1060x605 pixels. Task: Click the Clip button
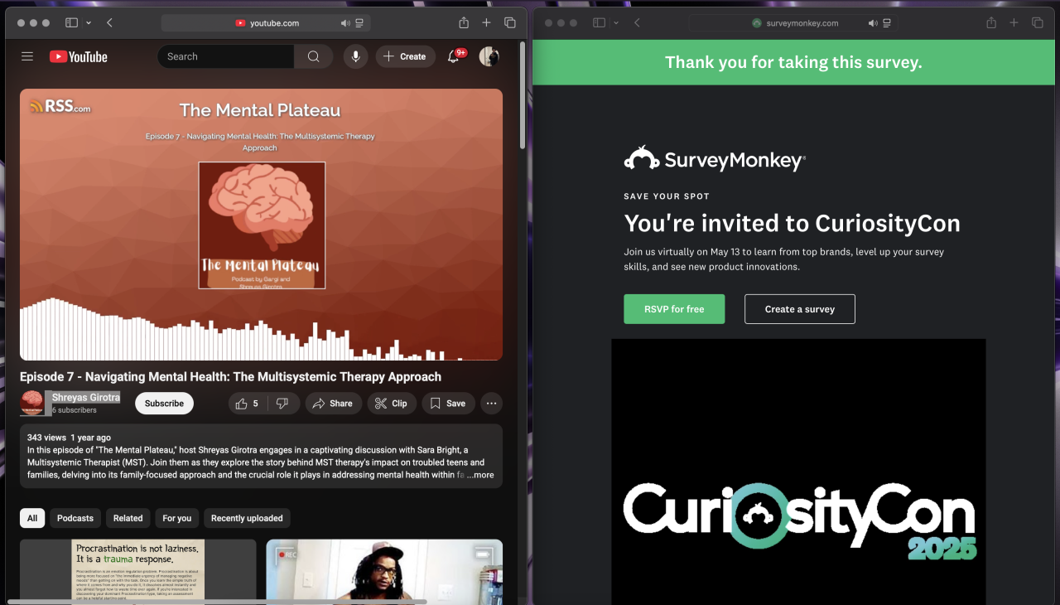point(391,404)
